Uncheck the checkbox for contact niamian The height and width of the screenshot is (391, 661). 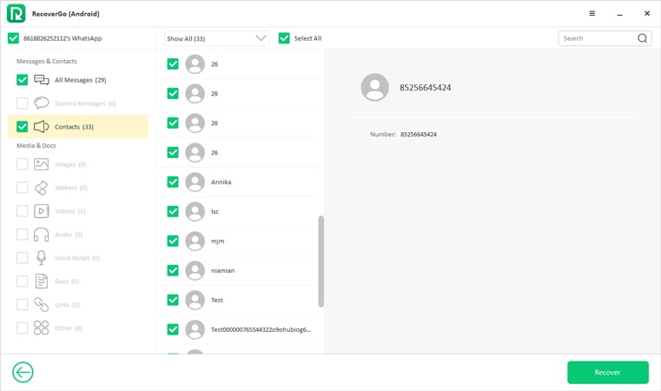[x=173, y=270]
